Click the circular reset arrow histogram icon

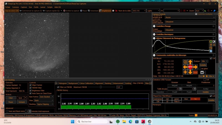[211, 48]
